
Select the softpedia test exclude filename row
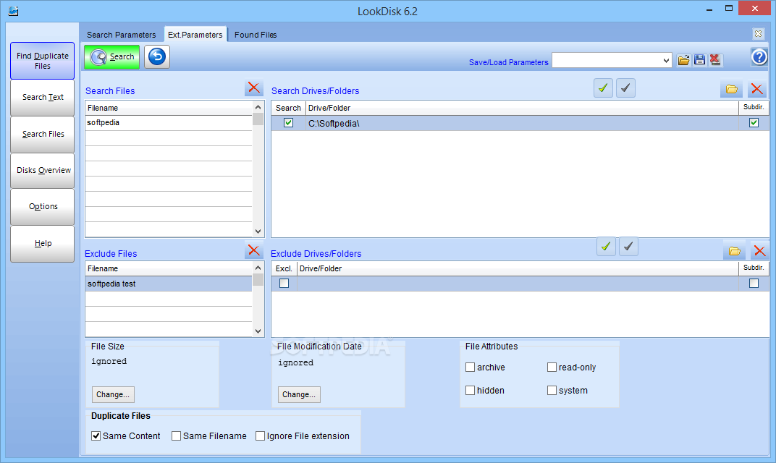(168, 284)
